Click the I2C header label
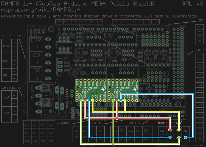Screen dimensions: 206x147 (200, 20)
